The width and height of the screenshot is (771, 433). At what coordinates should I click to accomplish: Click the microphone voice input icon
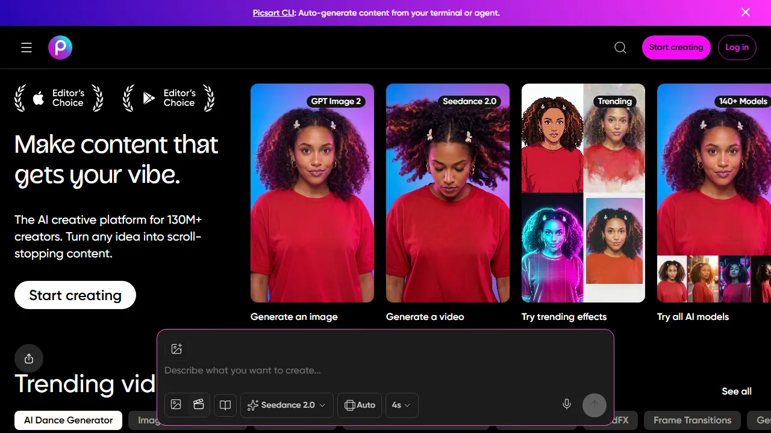[x=567, y=405]
